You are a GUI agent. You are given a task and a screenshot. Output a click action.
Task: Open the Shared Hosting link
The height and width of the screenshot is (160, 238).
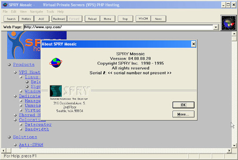tap(30, 115)
